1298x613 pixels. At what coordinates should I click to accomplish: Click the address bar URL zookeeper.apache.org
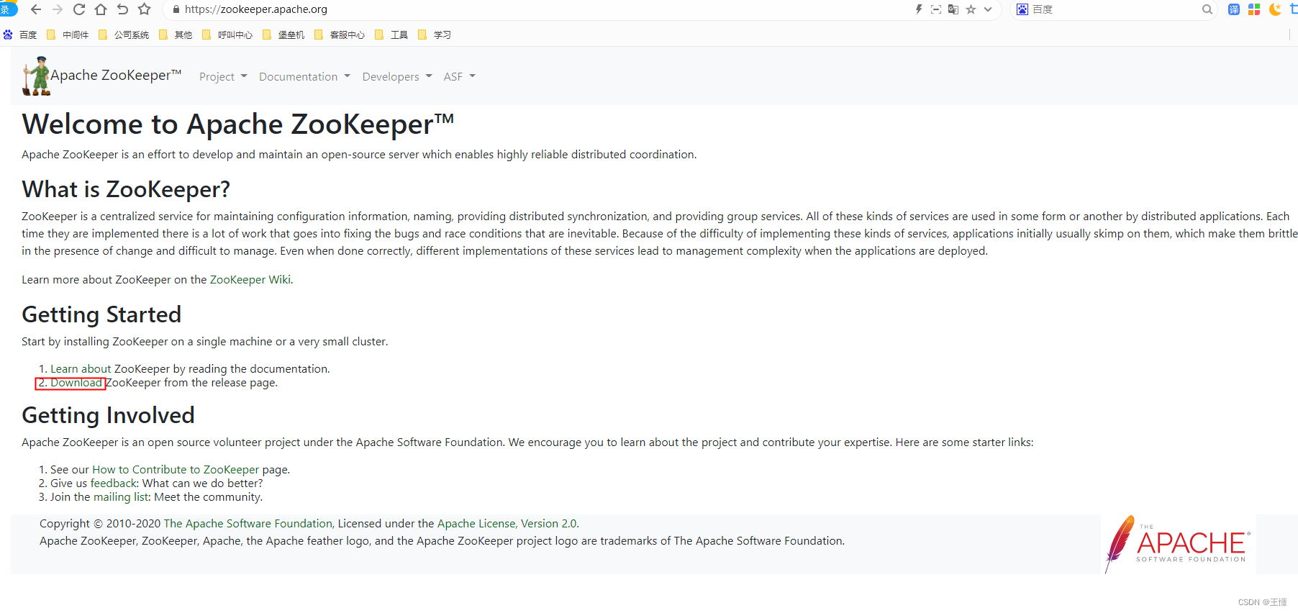coord(255,9)
